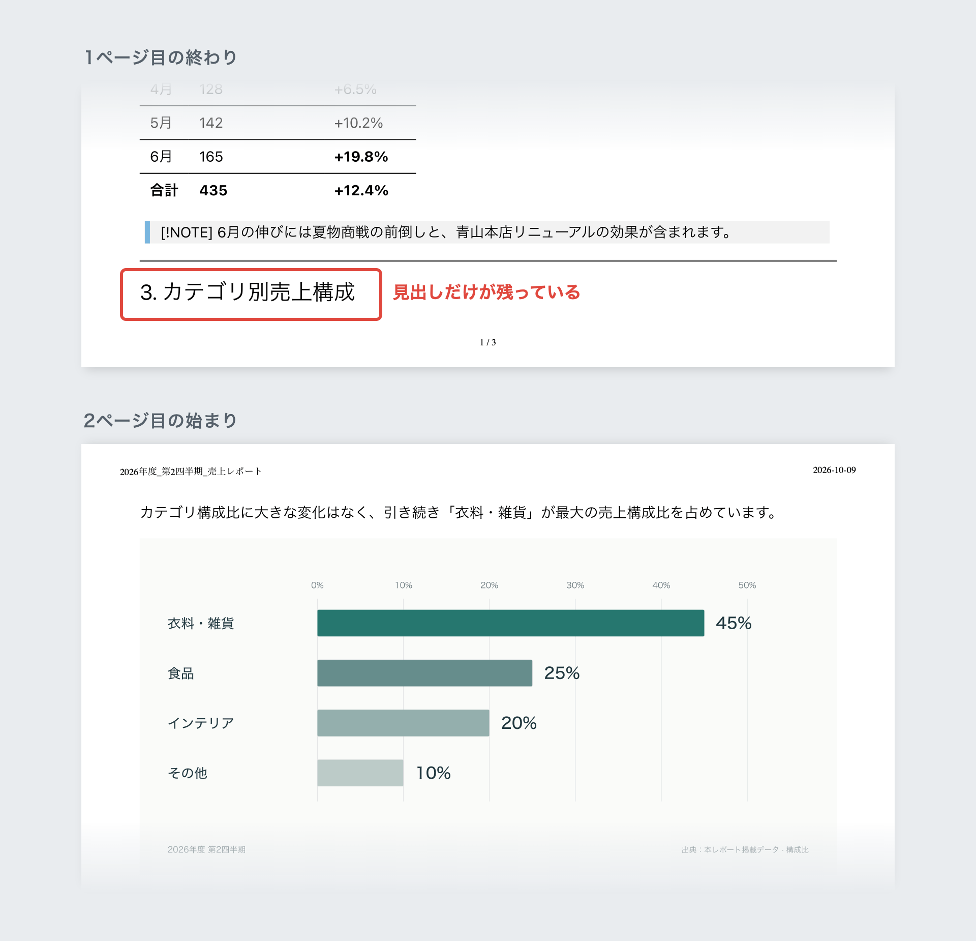976x941 pixels.
Task: Click the その他 bar in the chart
Action: click(x=360, y=773)
